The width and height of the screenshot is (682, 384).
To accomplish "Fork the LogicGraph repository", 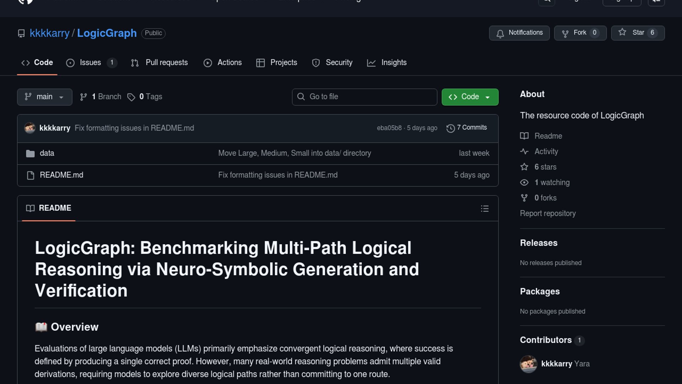I will coord(580,33).
